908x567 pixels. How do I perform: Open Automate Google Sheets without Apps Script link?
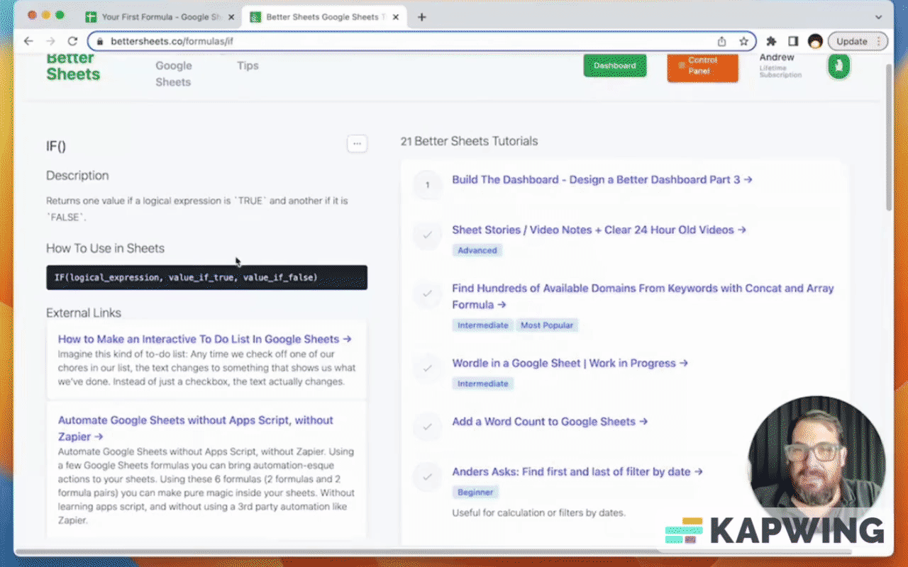195,428
